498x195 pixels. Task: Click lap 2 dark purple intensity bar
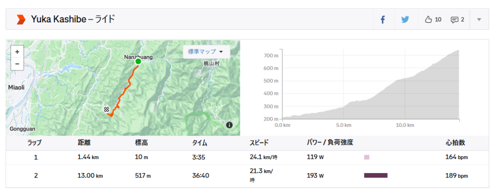pyautogui.click(x=375, y=175)
